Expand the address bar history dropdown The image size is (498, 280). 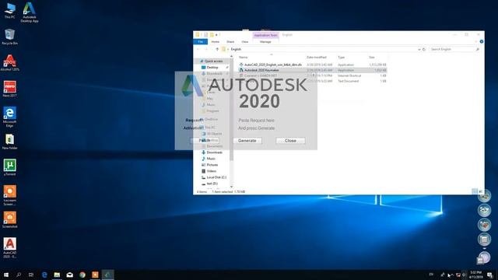click(419, 49)
